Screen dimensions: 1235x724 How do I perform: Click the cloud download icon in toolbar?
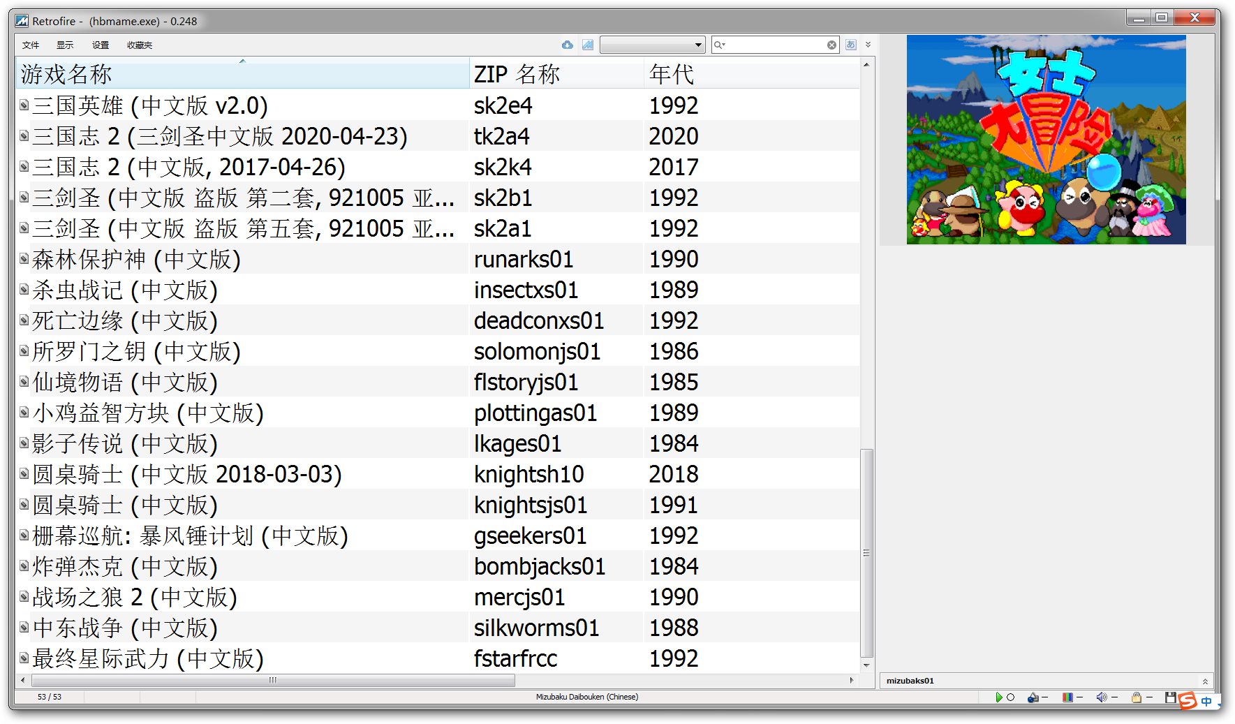click(568, 45)
